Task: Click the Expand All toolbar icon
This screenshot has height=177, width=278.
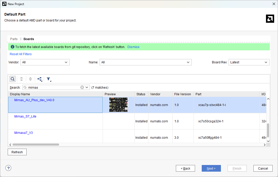Action: [30, 79]
